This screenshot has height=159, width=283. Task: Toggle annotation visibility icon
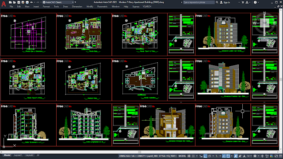[236, 156]
